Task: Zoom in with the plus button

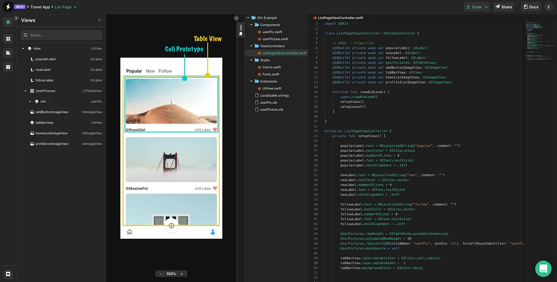Action: (x=182, y=274)
